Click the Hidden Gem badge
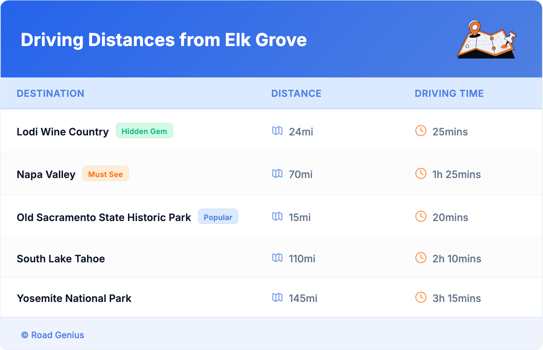This screenshot has height=350, width=543. point(144,131)
